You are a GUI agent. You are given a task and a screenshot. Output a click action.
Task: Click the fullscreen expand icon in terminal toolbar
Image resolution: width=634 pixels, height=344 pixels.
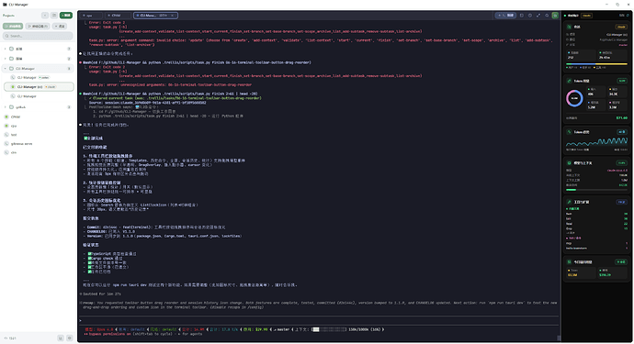pyautogui.click(x=538, y=16)
